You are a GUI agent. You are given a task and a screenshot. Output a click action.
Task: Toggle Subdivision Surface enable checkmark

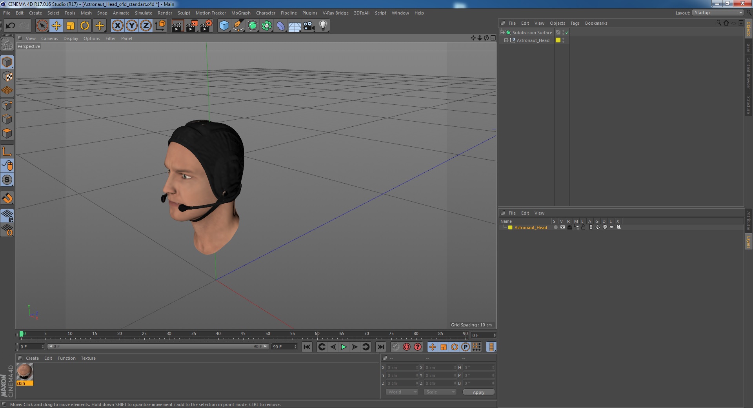[567, 33]
